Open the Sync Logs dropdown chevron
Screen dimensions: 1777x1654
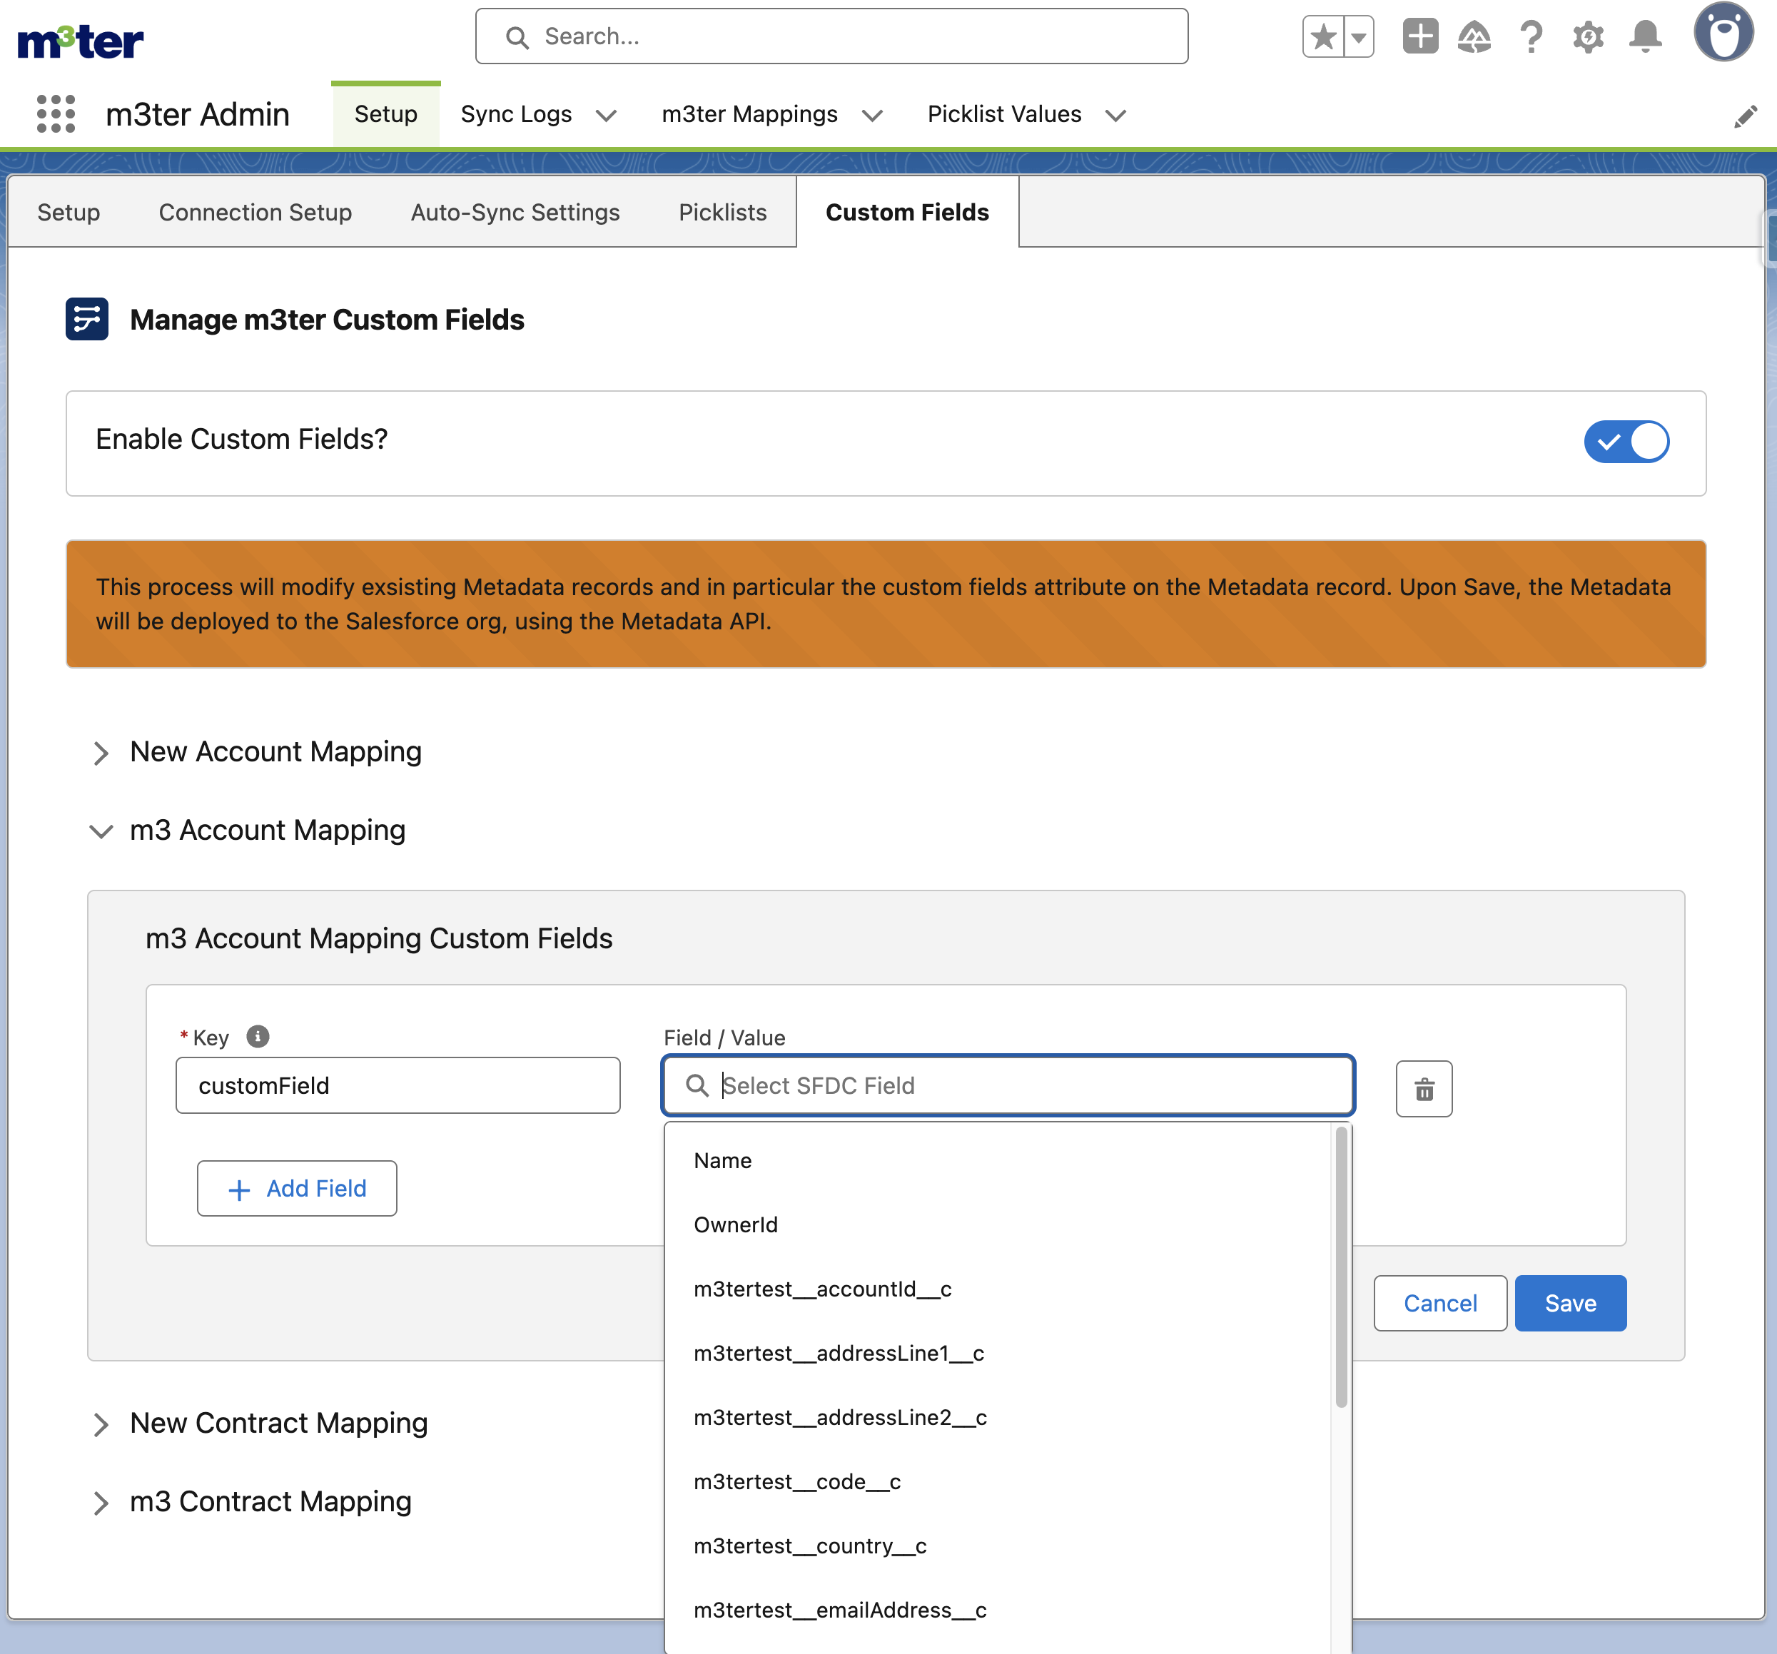point(606,116)
